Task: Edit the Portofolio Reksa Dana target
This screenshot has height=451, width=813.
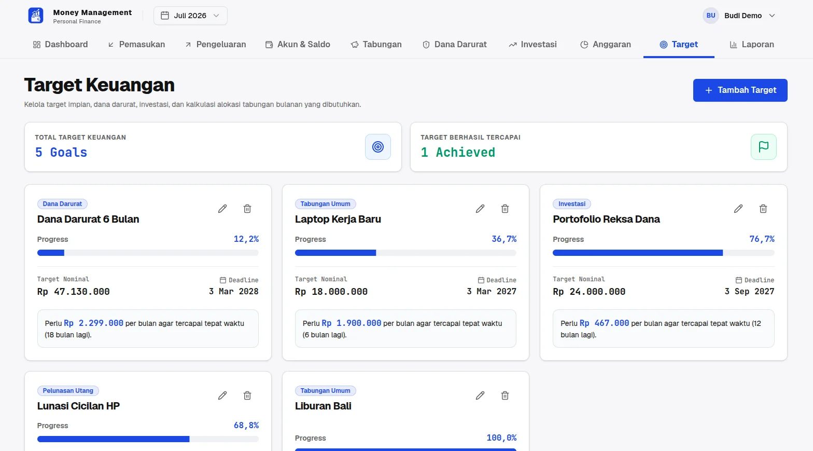Action: 738,209
